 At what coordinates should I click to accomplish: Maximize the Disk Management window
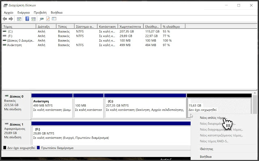click(239, 5)
